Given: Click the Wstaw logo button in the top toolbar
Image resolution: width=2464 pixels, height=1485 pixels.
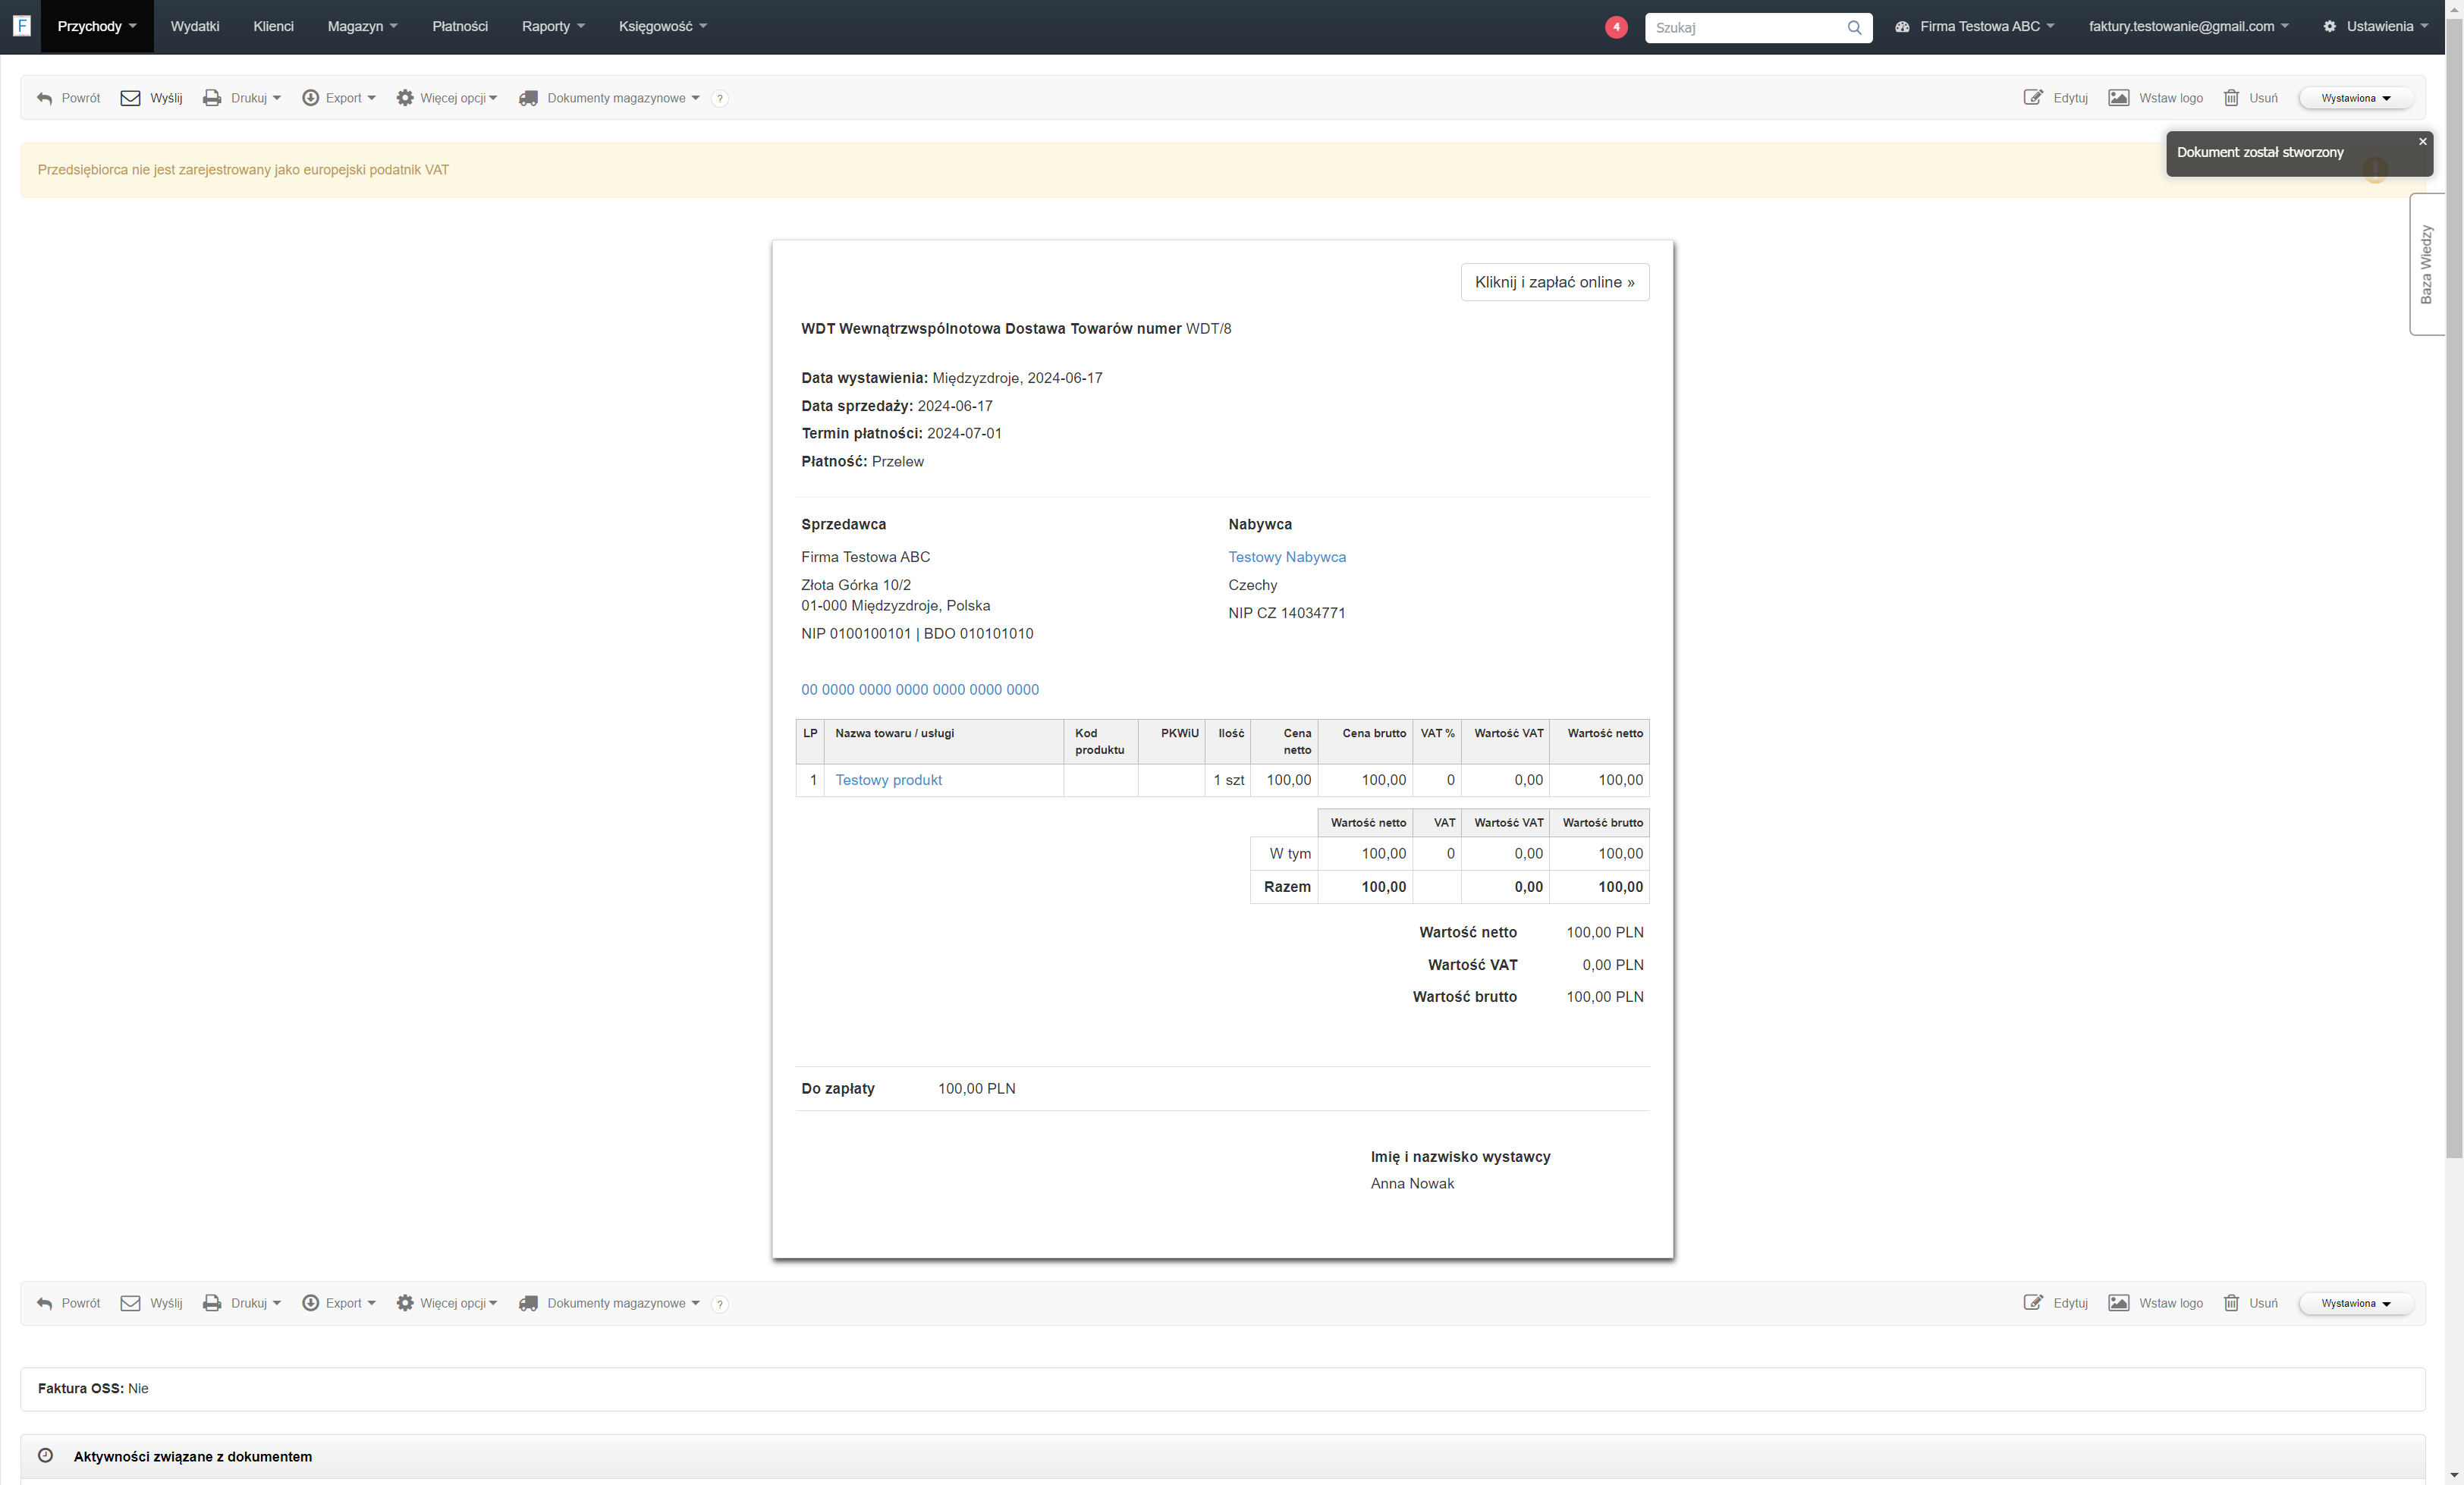Looking at the screenshot, I should click(2156, 98).
